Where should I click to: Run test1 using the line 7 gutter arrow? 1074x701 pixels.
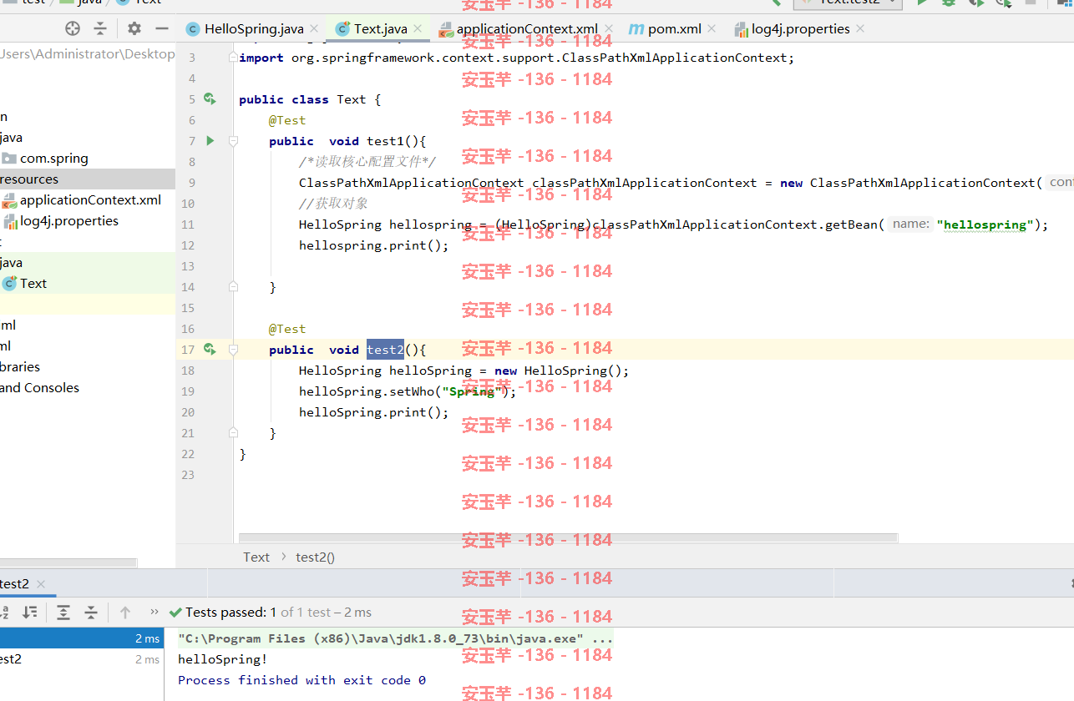click(210, 141)
